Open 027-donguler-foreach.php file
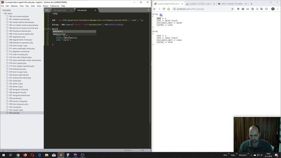This screenshot has width=281, height=158. tap(19, 96)
